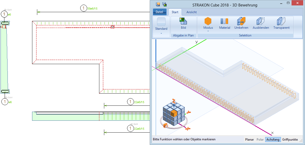
Task: Select the upper 22ø6/15 label
Action: [x=139, y=102]
